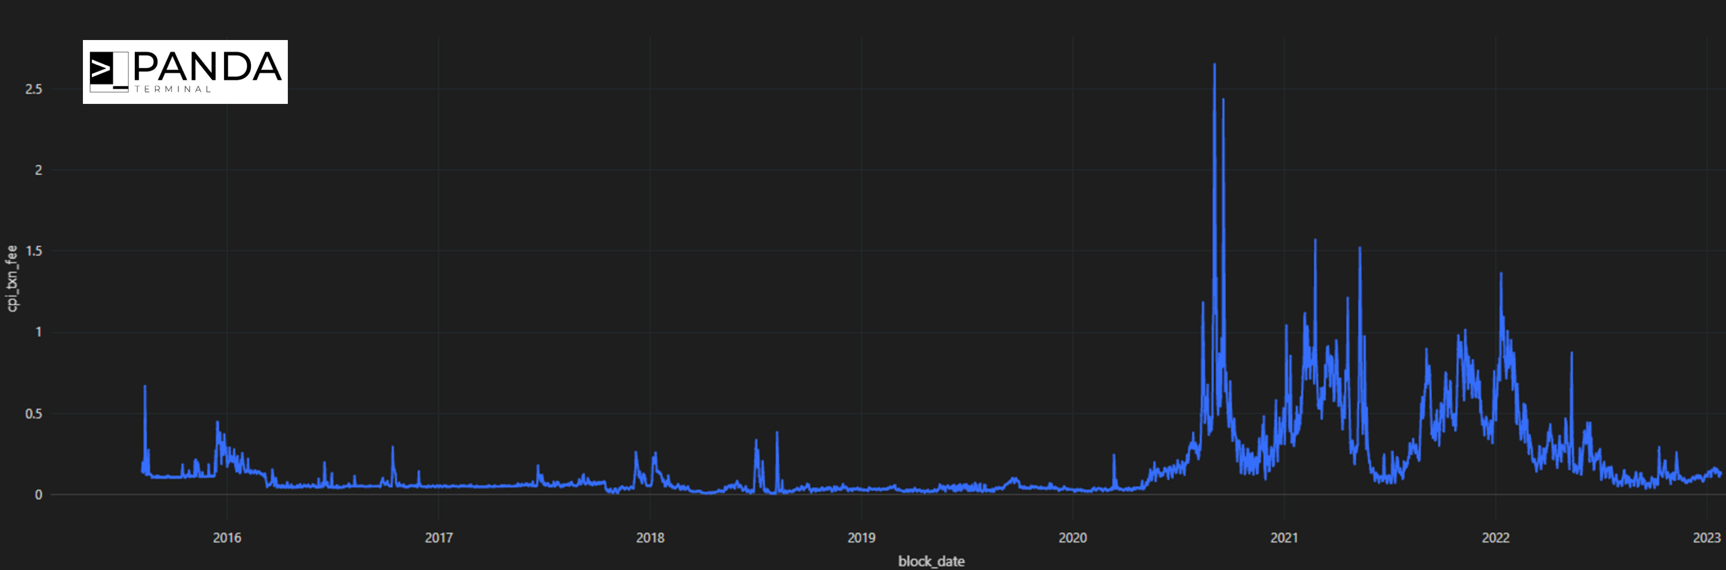Click the PANDA logo text
Screen dimensions: 1726x570
[x=207, y=66]
